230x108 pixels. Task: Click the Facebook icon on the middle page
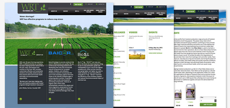(x=131, y=7)
